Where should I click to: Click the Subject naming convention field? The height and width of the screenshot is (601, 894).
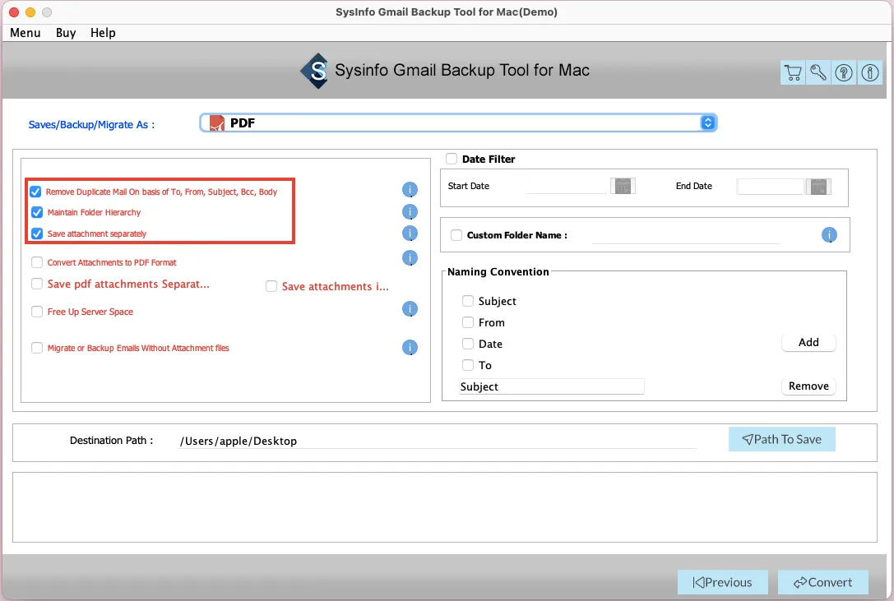(x=552, y=386)
